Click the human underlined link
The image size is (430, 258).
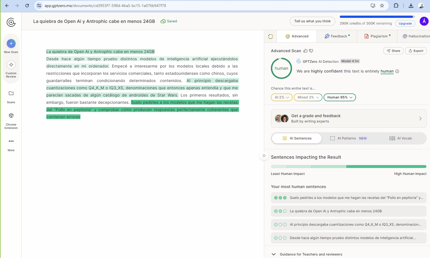click(x=387, y=71)
